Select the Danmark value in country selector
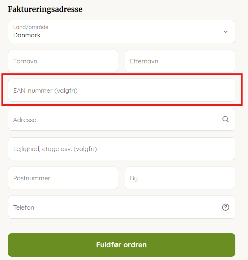 pyautogui.click(x=27, y=35)
